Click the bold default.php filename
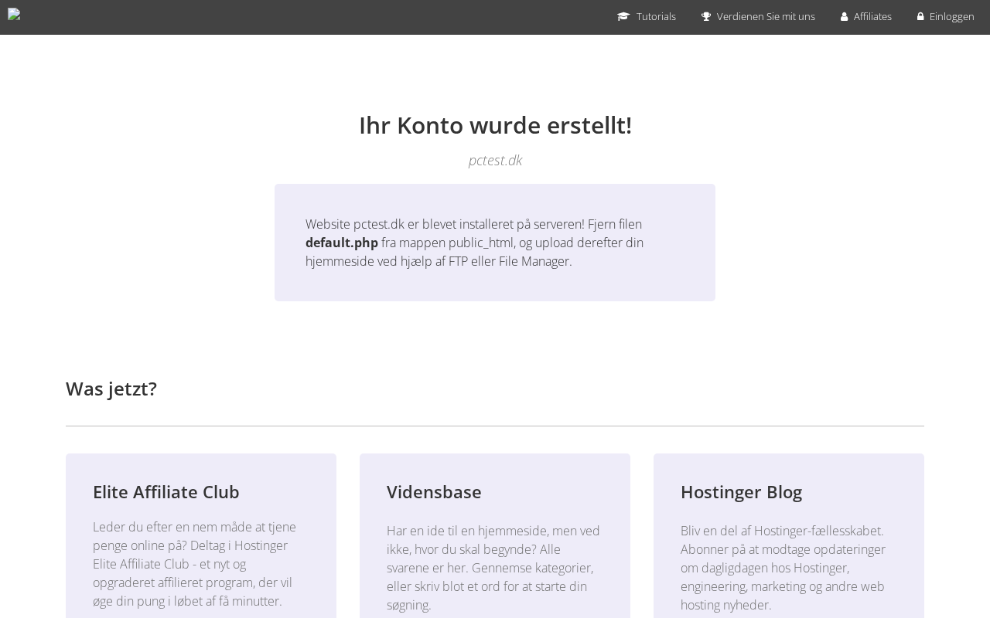This screenshot has width=990, height=618. [x=342, y=243]
